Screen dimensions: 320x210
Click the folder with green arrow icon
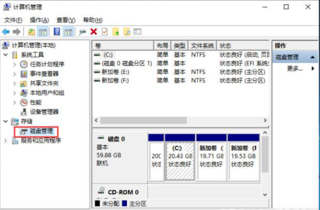click(x=116, y=32)
